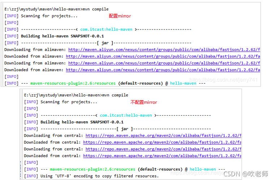Click 'mvn compile' command in lower terminal

[115, 95]
